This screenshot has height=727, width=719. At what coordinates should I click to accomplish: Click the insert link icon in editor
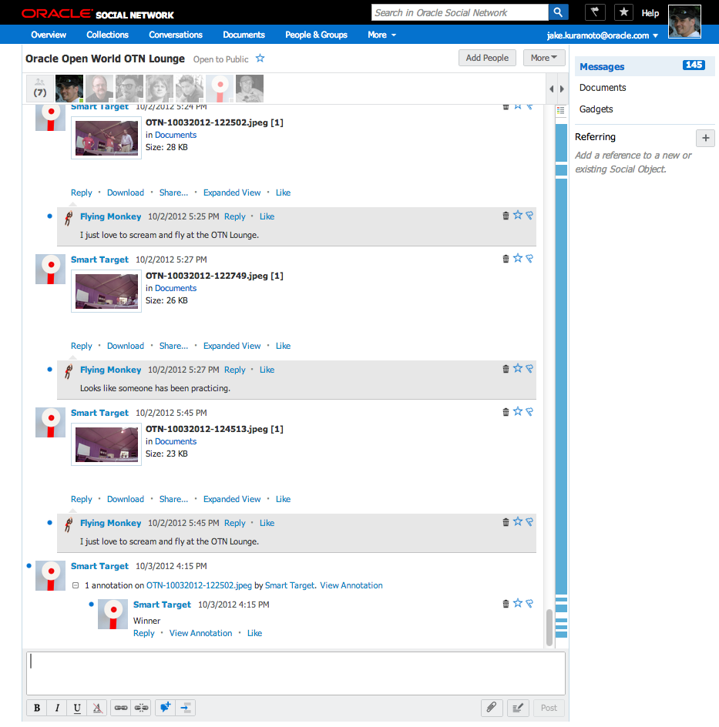[121, 708]
